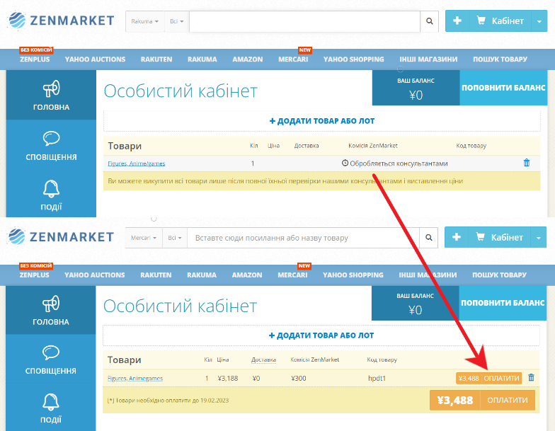
Task: Open YAHOO SHOPPING in the lower navigation bar
Action: coord(353,275)
